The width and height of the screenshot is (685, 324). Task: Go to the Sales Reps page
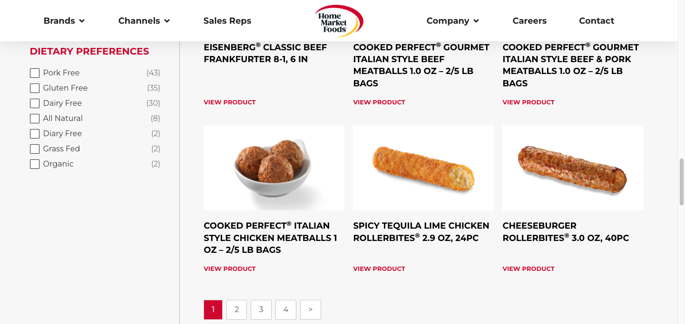pyautogui.click(x=227, y=21)
